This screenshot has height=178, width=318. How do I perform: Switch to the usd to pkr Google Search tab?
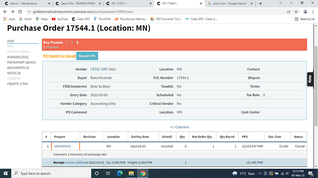click(x=230, y=3)
